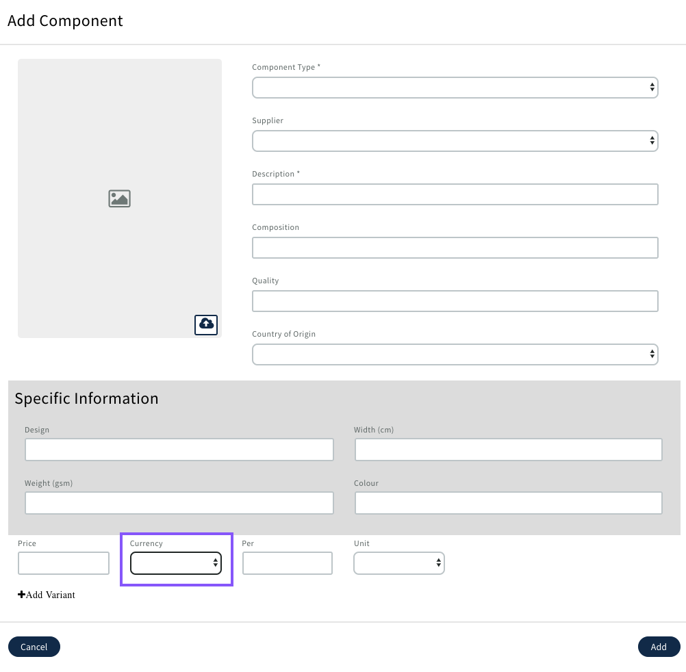Click the Add button

pos(659,647)
